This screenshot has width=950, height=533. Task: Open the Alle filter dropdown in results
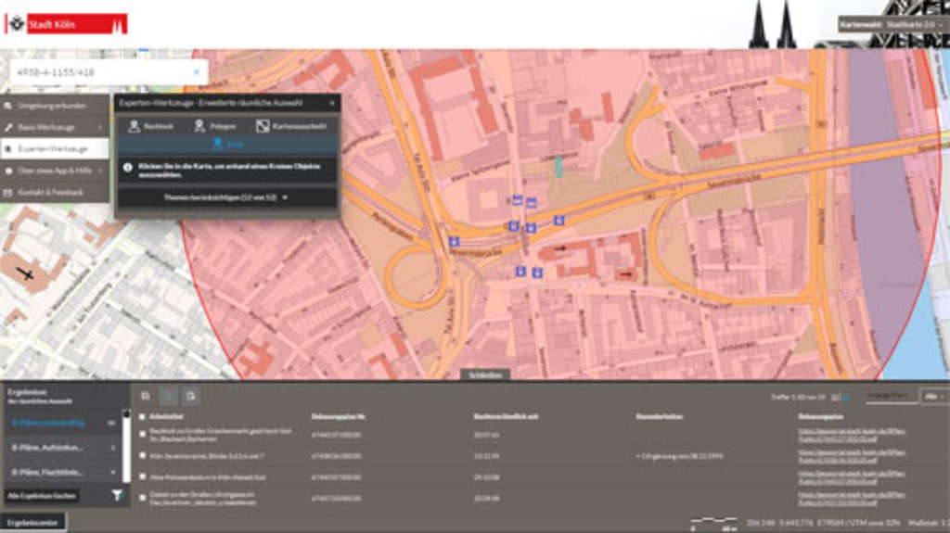pos(932,396)
